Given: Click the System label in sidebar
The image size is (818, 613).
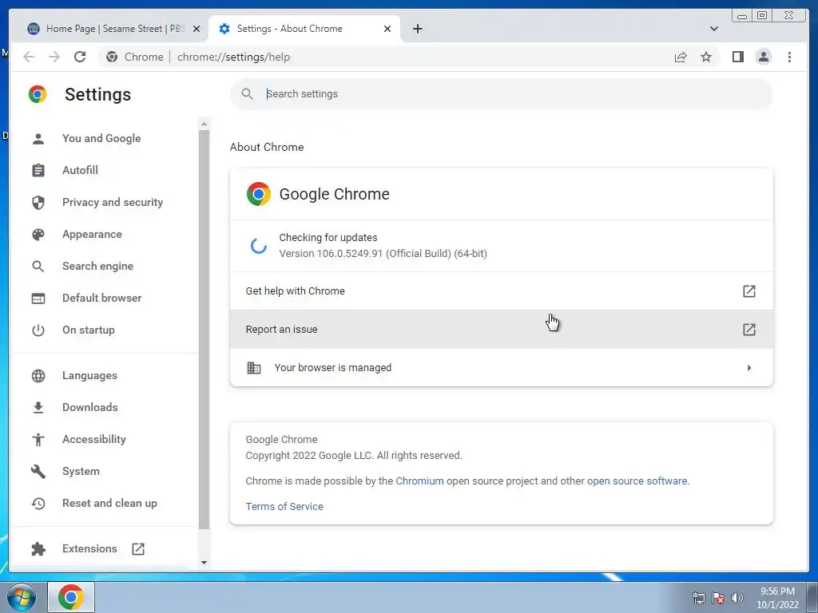Looking at the screenshot, I should point(81,471).
